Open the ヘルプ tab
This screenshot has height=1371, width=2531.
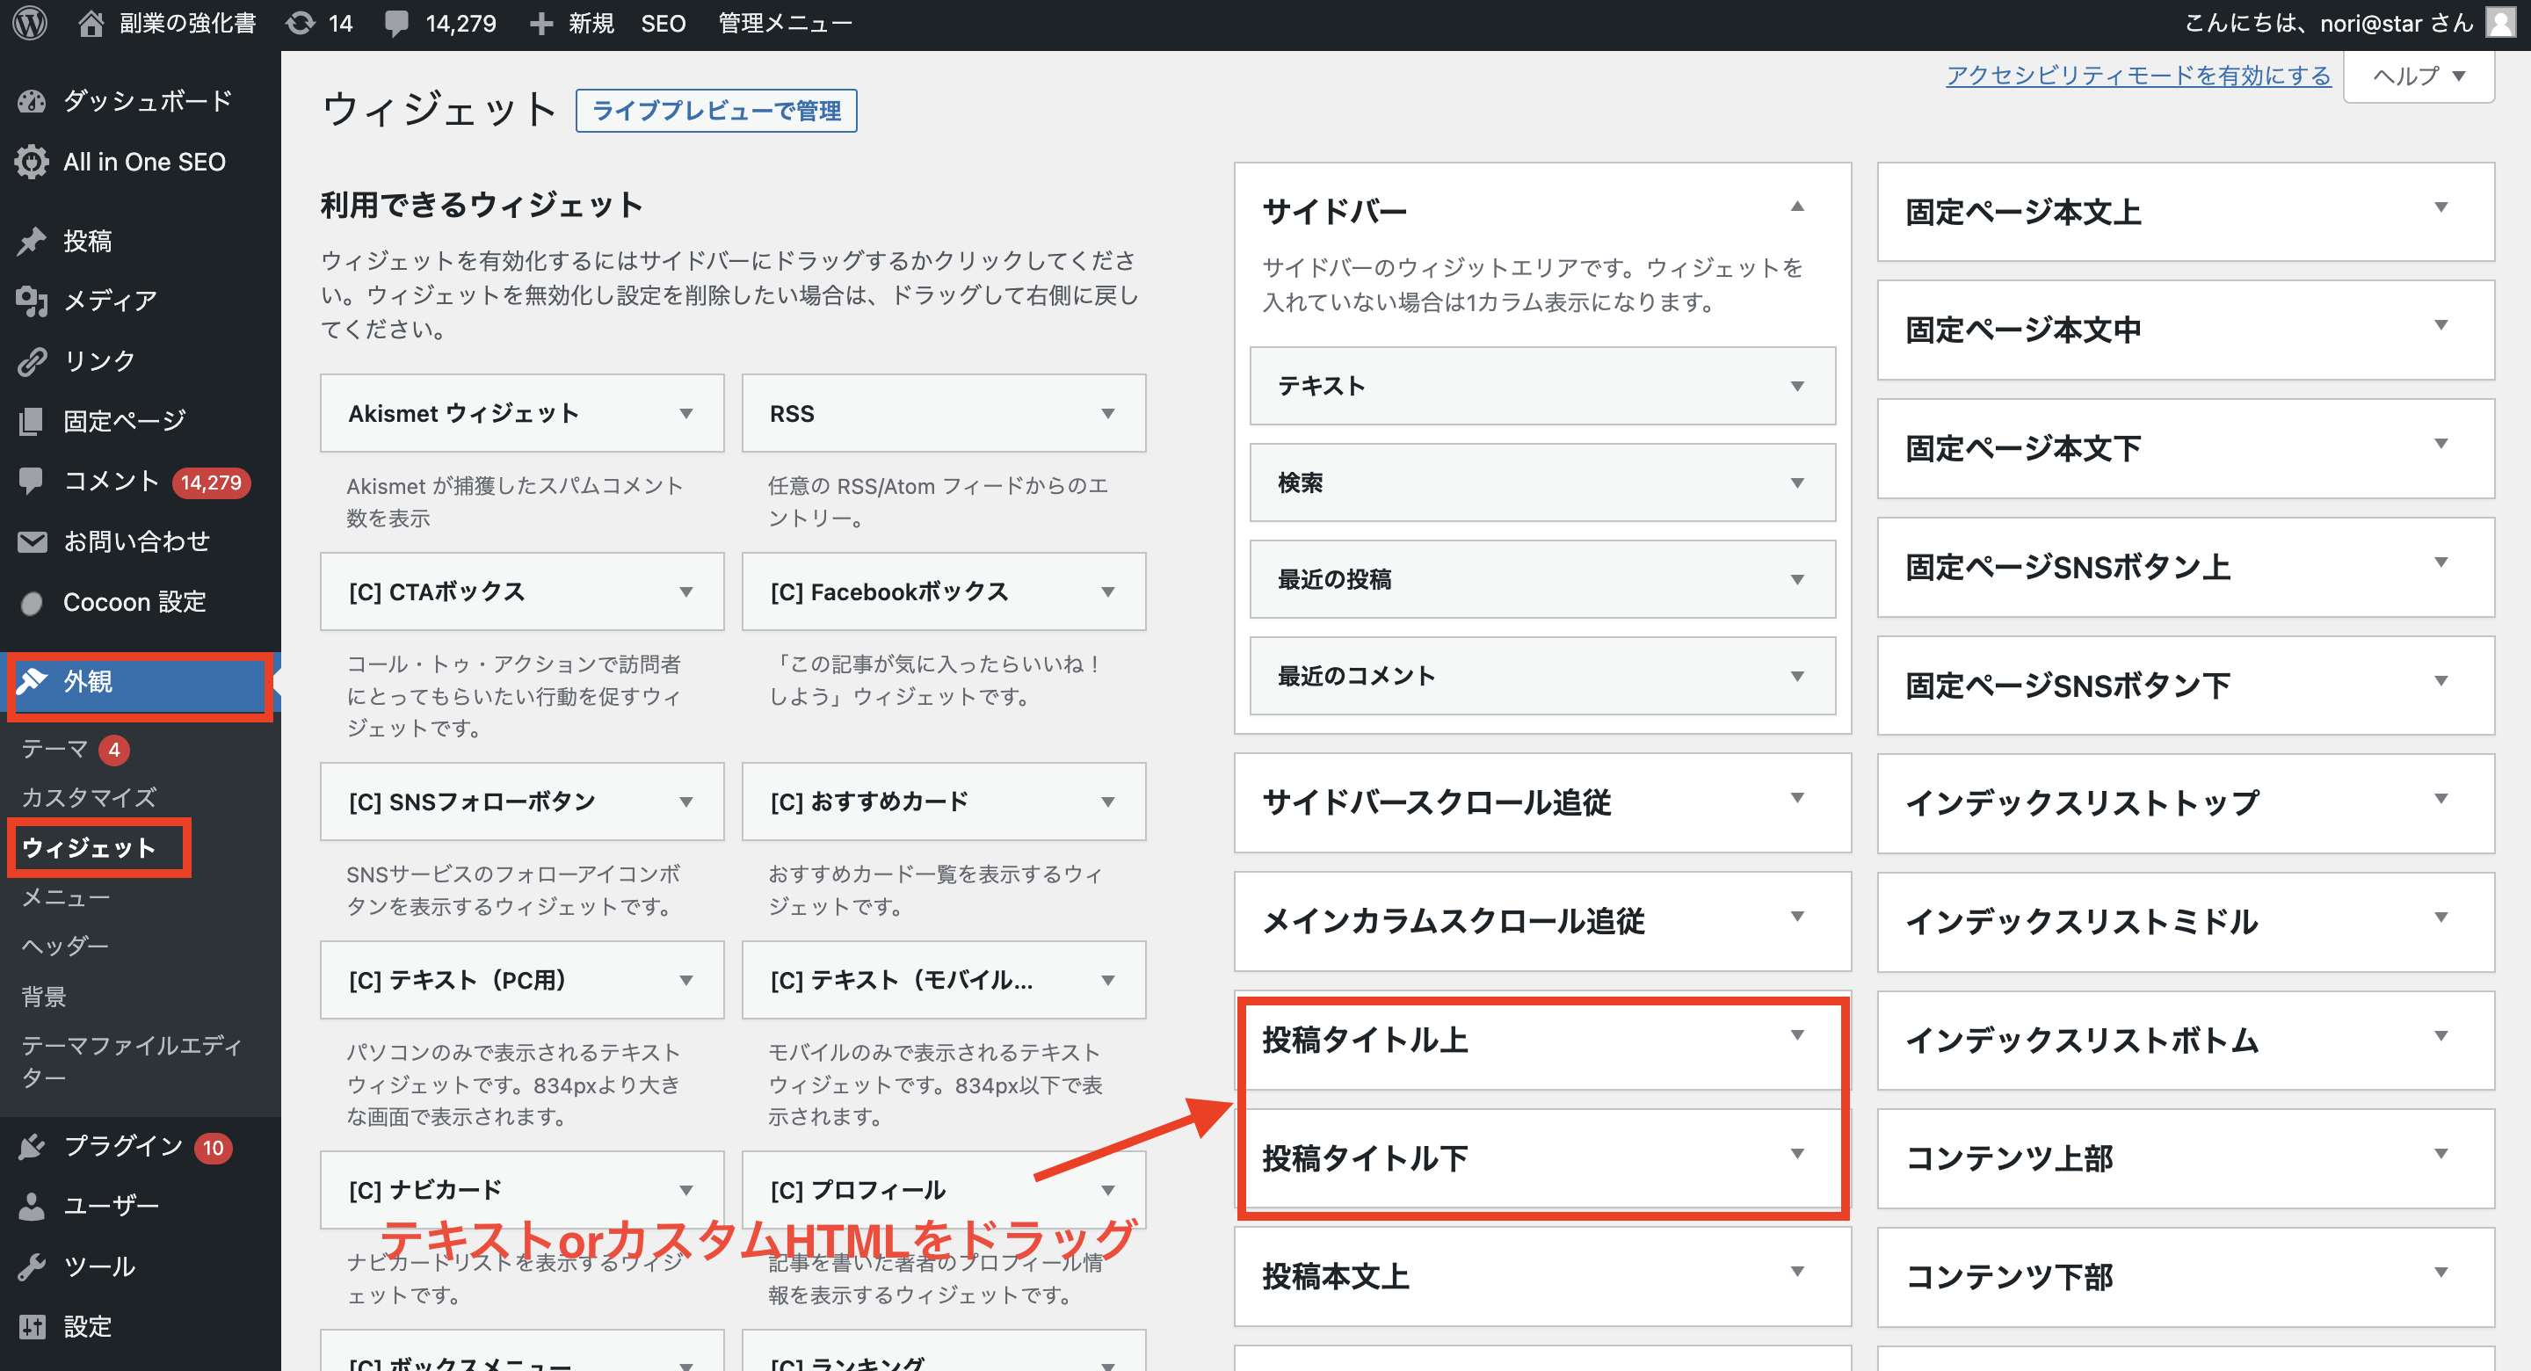point(2418,76)
